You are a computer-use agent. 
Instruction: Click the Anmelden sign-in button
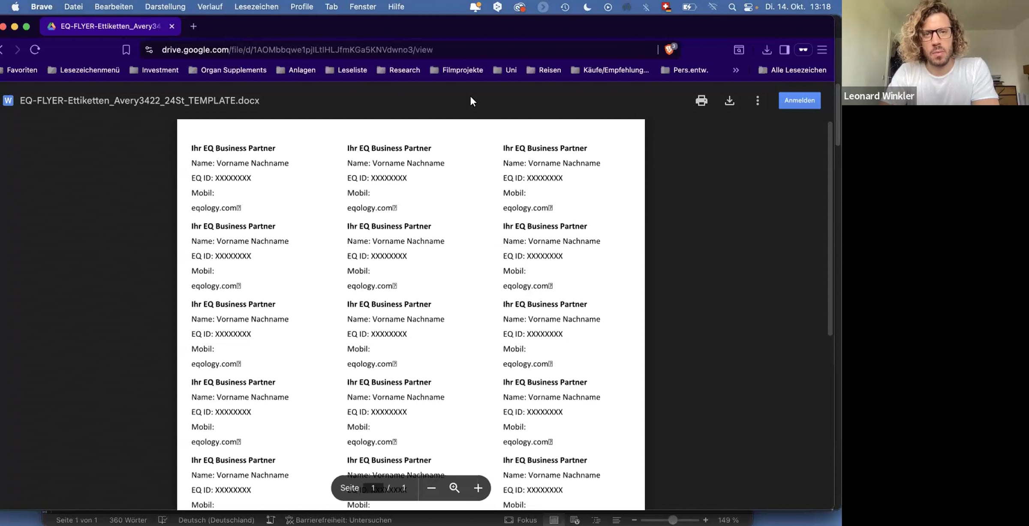[800, 100]
